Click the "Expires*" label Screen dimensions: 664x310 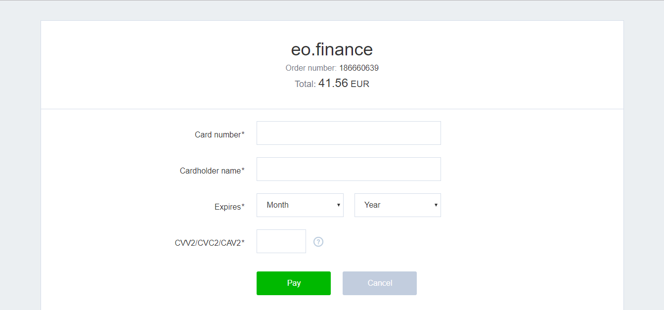point(229,207)
